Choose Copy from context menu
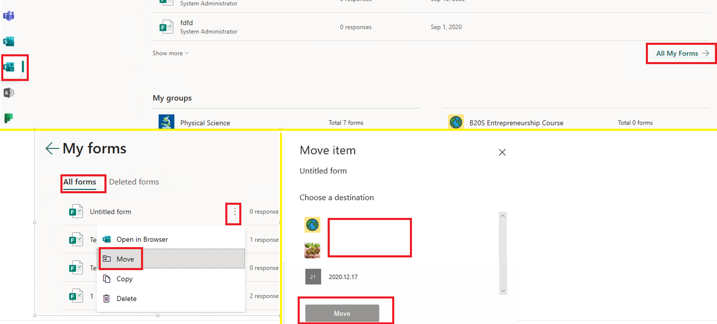 coord(171,279)
